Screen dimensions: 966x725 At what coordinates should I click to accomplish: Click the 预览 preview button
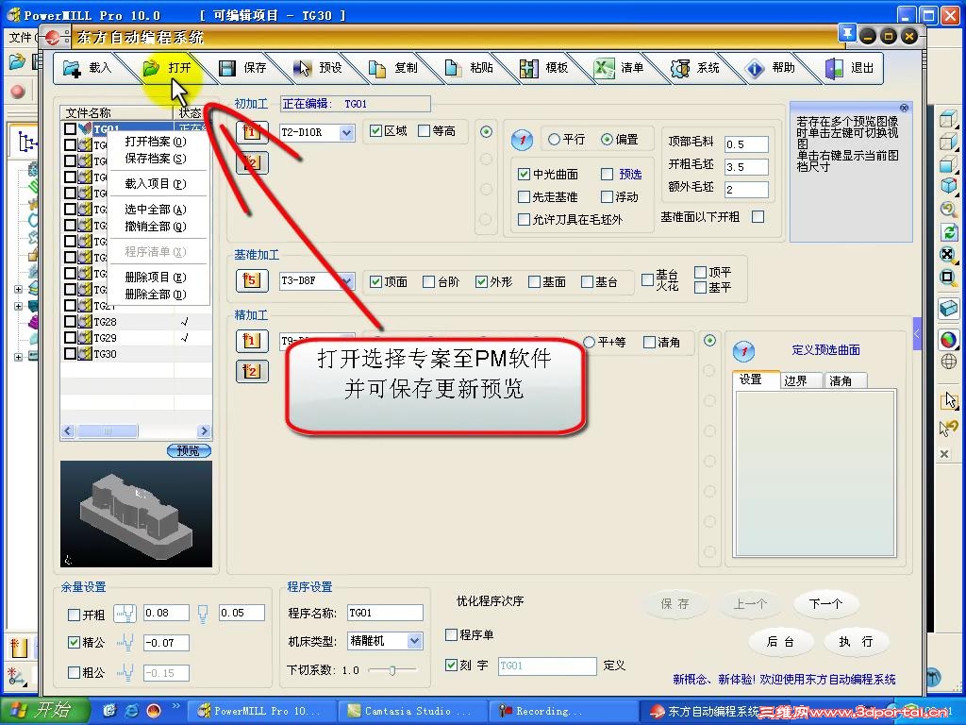[x=189, y=450]
